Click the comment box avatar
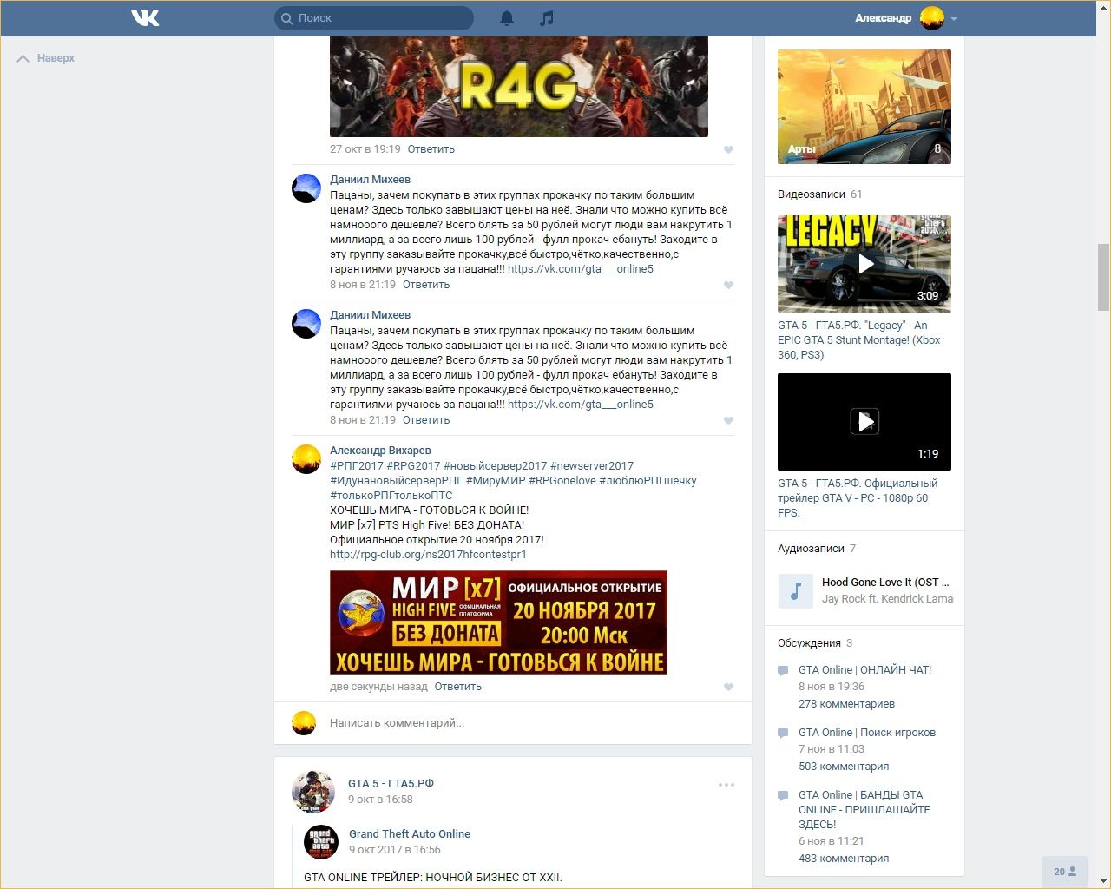Viewport: 1111px width, 889px height. click(x=304, y=723)
